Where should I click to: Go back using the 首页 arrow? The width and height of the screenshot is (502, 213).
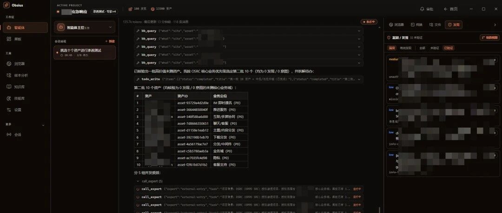point(445,9)
